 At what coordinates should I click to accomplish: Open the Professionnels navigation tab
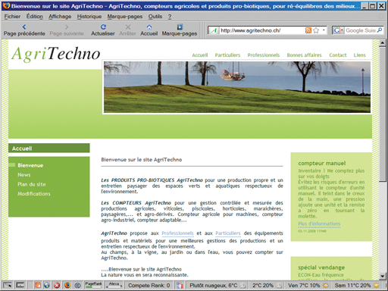[x=264, y=55]
